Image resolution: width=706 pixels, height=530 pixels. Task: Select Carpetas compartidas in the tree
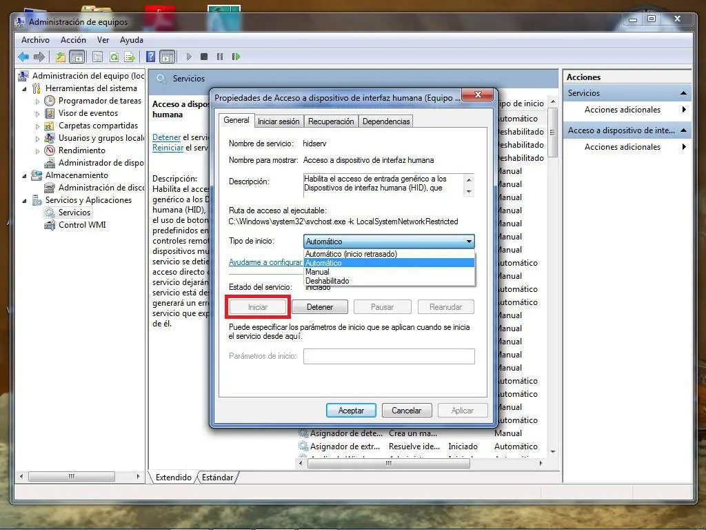[98, 126]
